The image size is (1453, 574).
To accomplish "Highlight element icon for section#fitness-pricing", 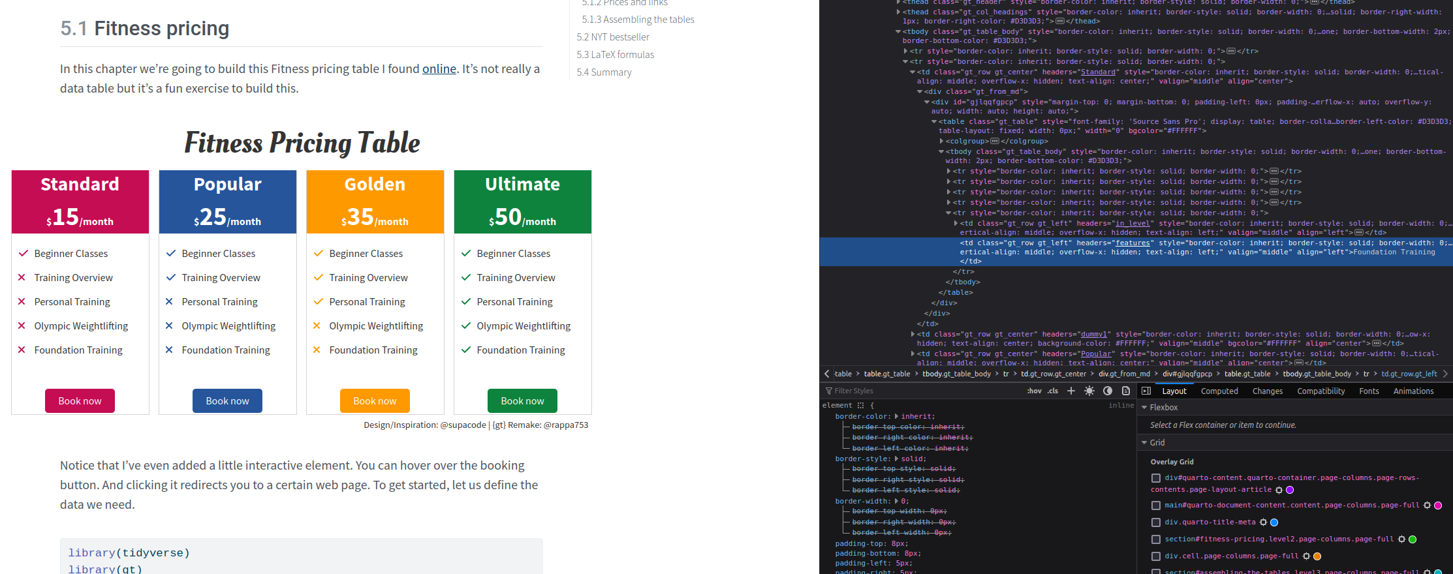I will pyautogui.click(x=1401, y=539).
